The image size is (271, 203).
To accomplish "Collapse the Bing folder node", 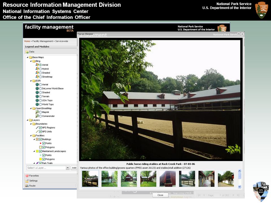I will point(31,61).
